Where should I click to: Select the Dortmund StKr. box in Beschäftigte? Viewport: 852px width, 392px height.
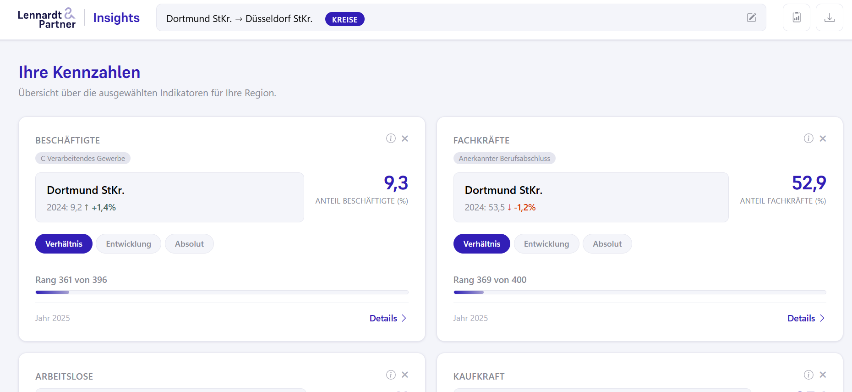[169, 197]
